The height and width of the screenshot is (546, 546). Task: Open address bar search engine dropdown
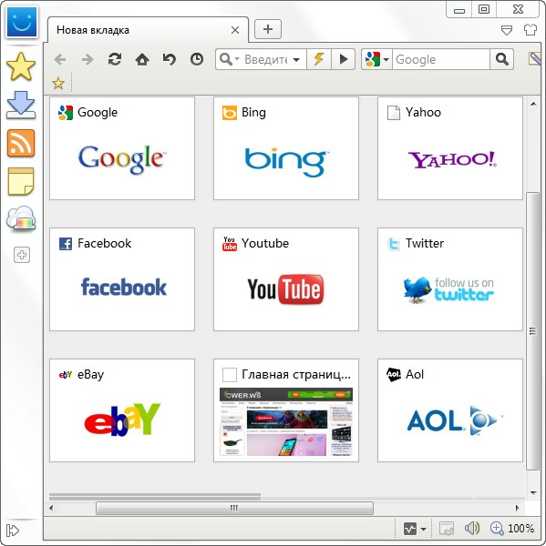(x=229, y=59)
